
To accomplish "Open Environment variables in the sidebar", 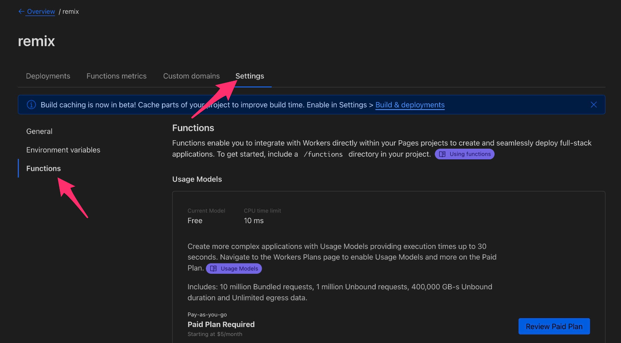I will [x=63, y=150].
